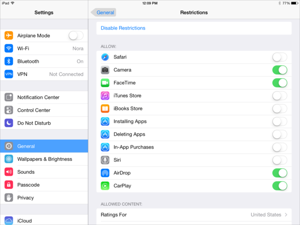Image resolution: width=300 pixels, height=225 pixels.
Task: Tap the Notification Center icon
Action: coord(9,97)
